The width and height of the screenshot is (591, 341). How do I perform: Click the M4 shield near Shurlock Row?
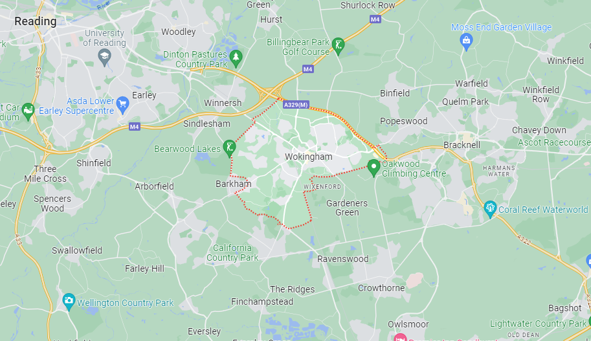coord(375,19)
